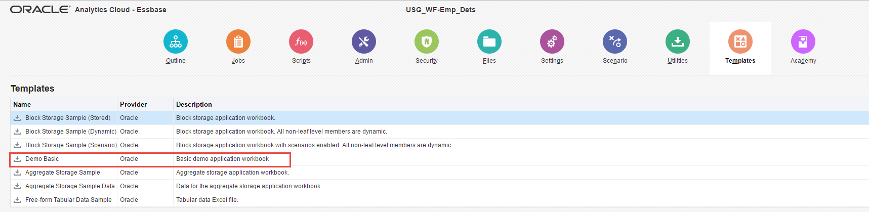Click the Files folder icon

point(489,41)
